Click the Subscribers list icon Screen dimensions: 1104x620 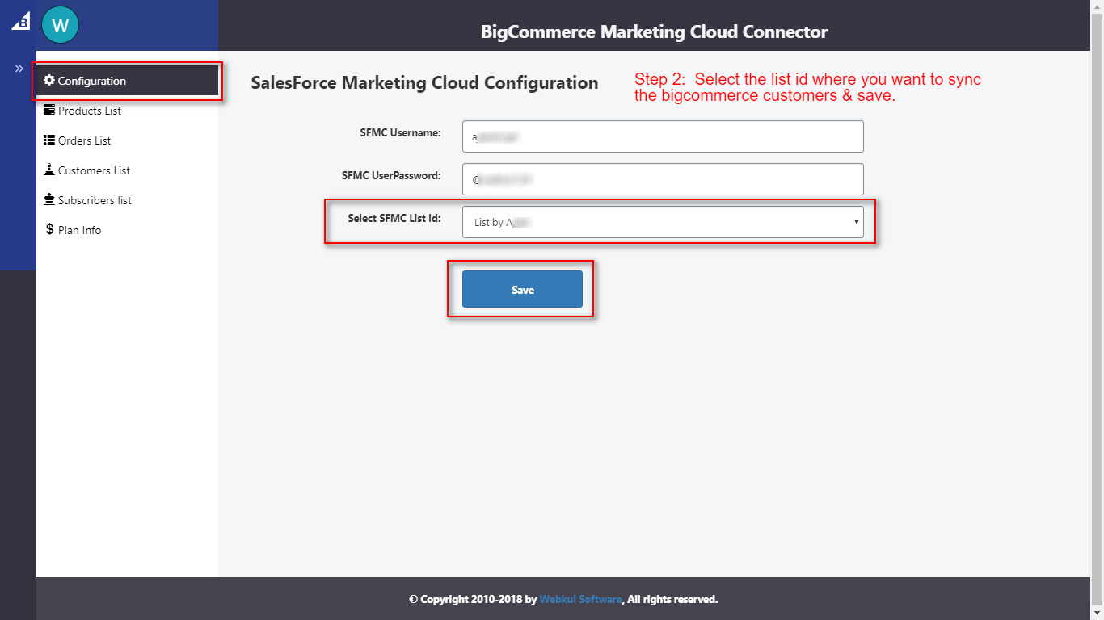49,199
